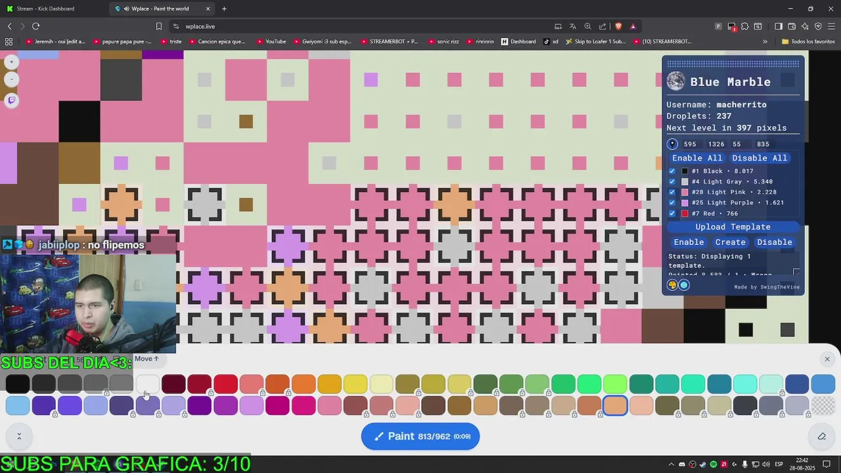Click the Create template button
Image resolution: width=841 pixels, height=473 pixels.
(731, 242)
